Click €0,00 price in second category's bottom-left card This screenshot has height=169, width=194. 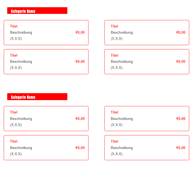[x=80, y=148]
